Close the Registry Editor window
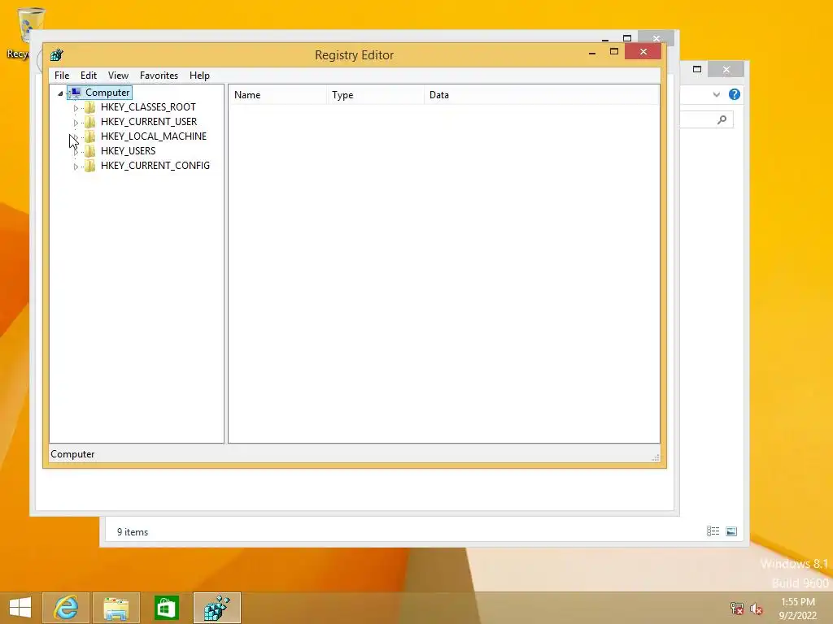833x624 pixels. click(643, 51)
